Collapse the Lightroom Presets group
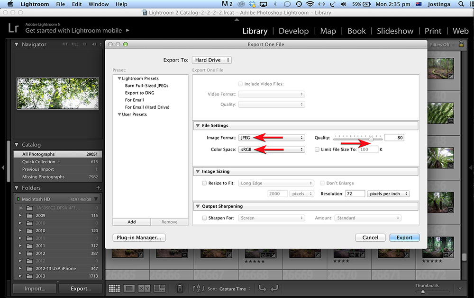Screen dimensions: 474x298 [x=119, y=79]
